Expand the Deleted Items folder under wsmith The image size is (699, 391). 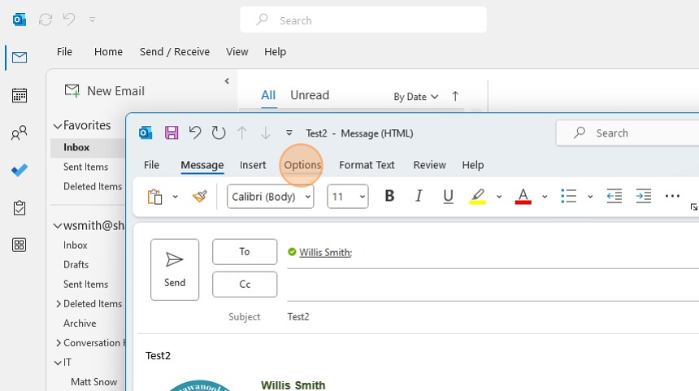point(59,304)
